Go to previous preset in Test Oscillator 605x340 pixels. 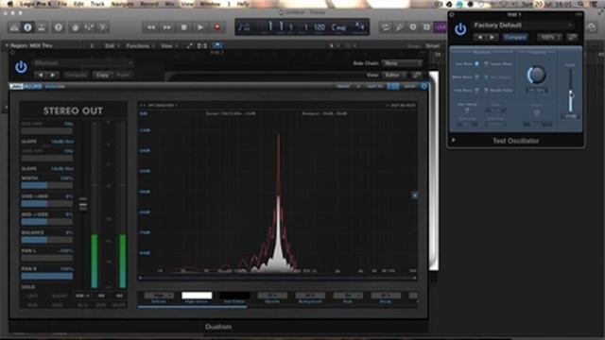[x=480, y=38]
